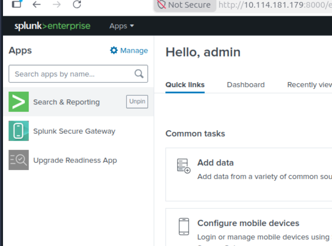Click the browser forward arrow

pyautogui.click(x=56, y=4)
